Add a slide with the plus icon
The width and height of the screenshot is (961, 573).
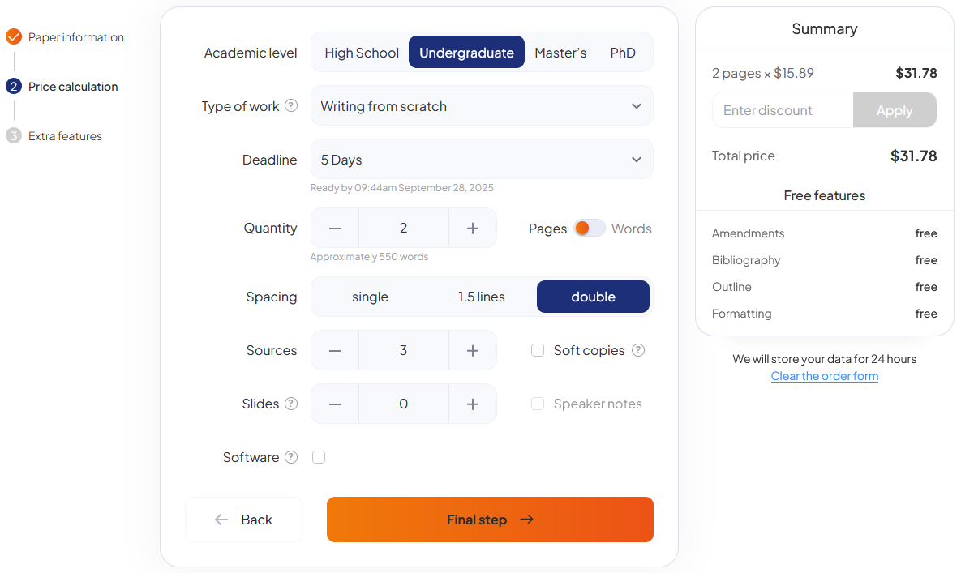tap(473, 404)
